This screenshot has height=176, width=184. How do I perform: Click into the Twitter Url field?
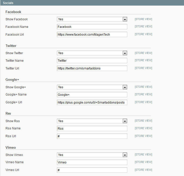click(x=92, y=68)
